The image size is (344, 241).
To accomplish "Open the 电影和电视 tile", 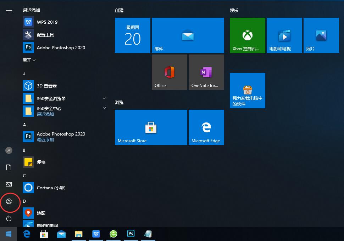I will [284, 35].
